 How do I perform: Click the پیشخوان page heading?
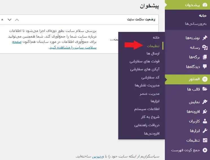(149, 6)
